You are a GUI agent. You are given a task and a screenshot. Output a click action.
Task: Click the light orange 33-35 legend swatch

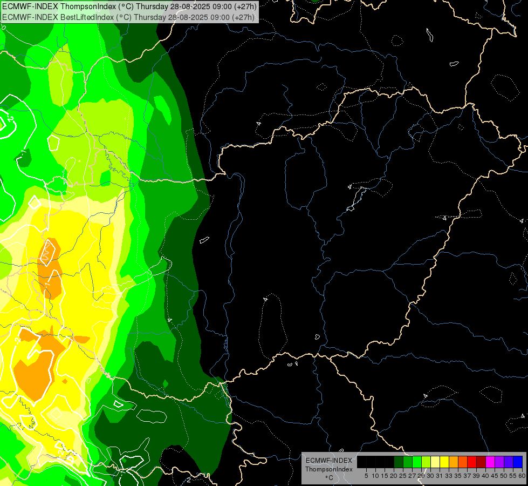(454, 462)
